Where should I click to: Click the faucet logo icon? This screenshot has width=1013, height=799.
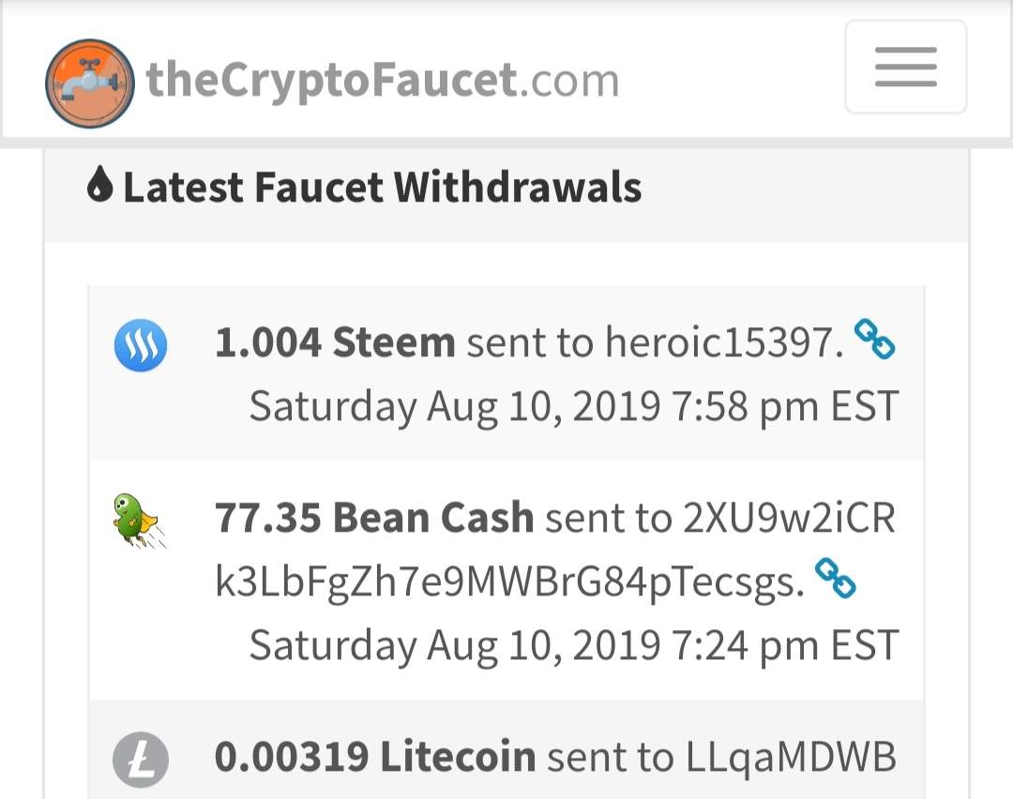point(89,83)
